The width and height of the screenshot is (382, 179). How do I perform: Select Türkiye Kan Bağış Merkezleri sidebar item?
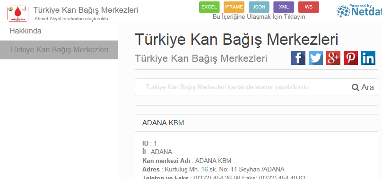pyautogui.click(x=59, y=50)
